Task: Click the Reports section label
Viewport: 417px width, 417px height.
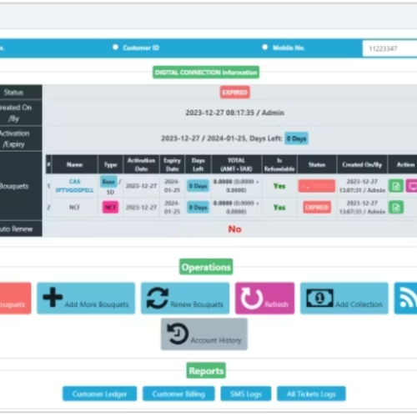Action: coord(206,370)
